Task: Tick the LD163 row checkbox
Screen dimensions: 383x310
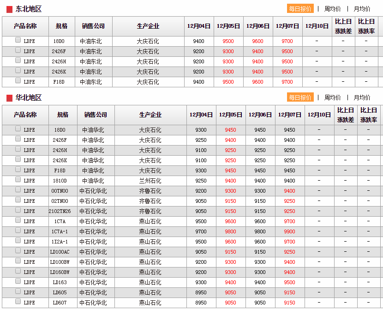Action: point(18,281)
